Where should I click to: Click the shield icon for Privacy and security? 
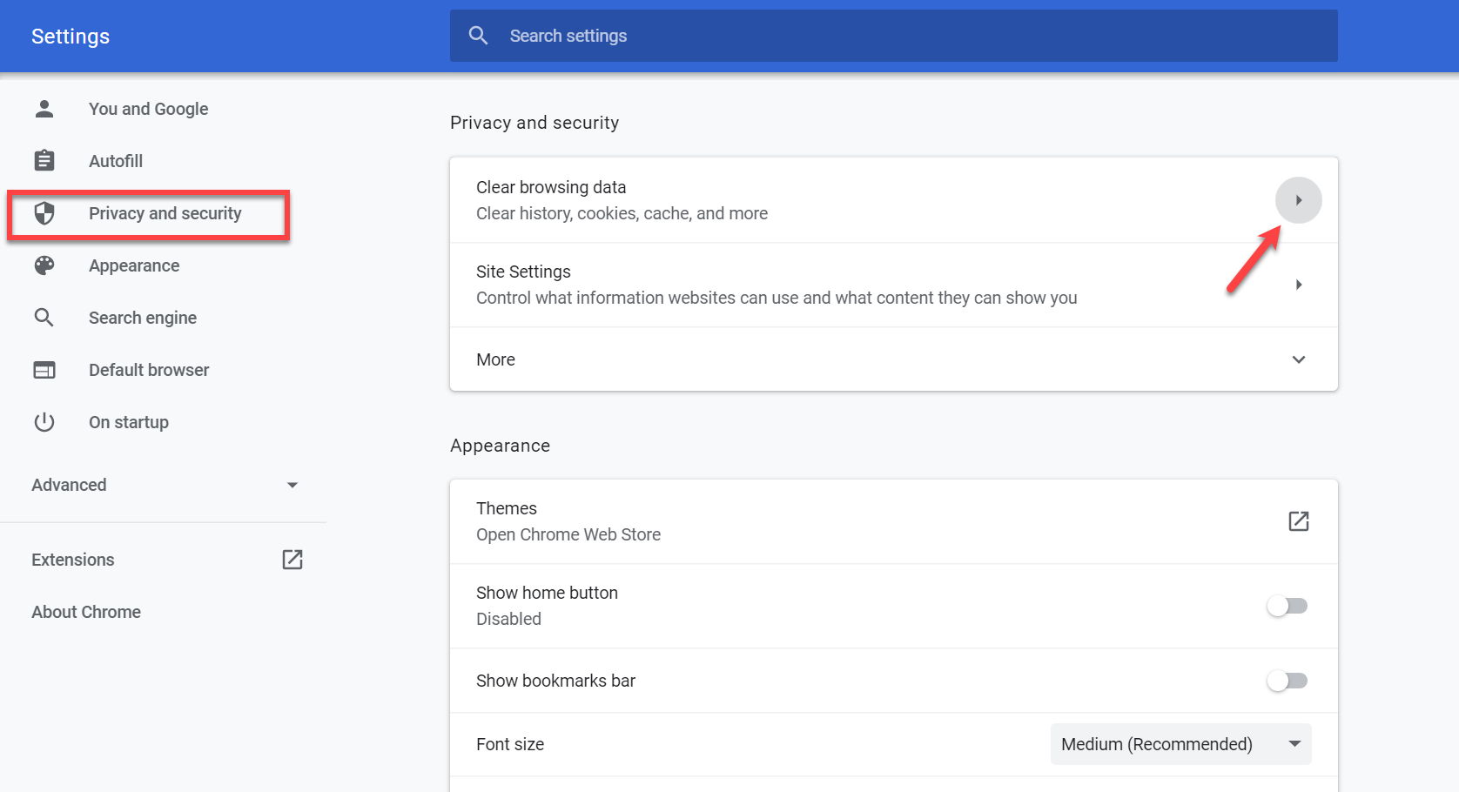[x=44, y=213]
